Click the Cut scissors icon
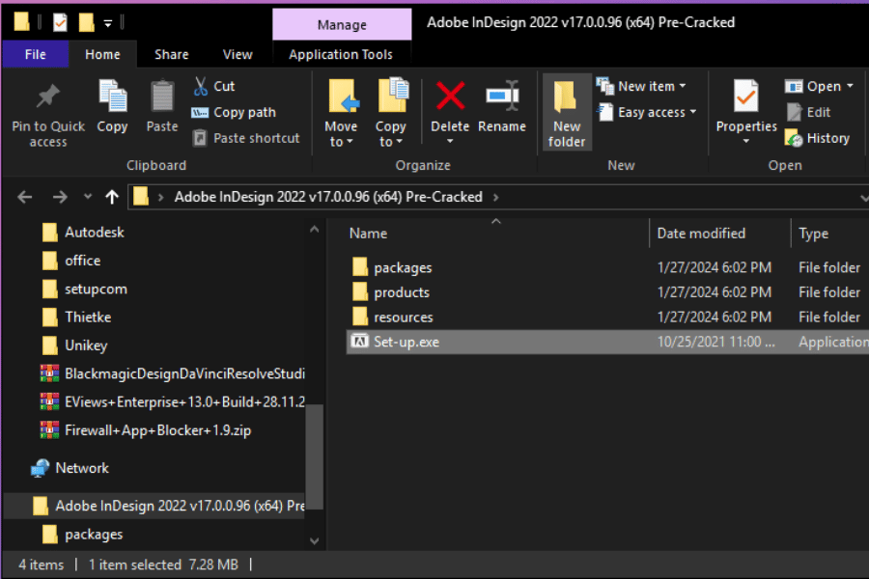869x579 pixels. [201, 86]
